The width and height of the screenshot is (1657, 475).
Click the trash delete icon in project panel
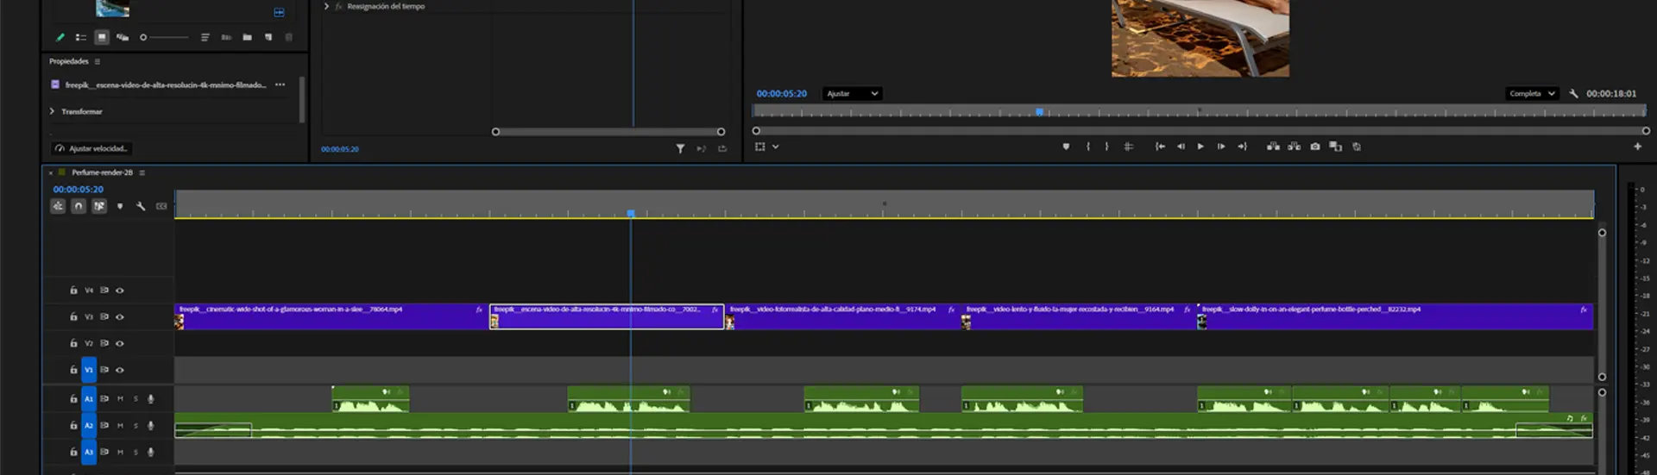click(x=289, y=37)
